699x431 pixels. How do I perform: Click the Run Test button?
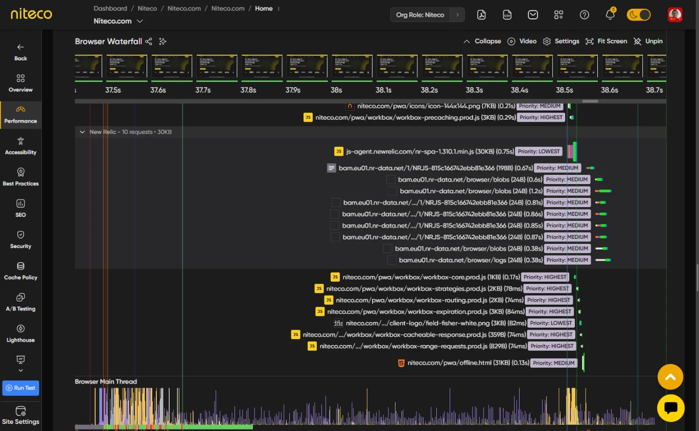tap(20, 388)
